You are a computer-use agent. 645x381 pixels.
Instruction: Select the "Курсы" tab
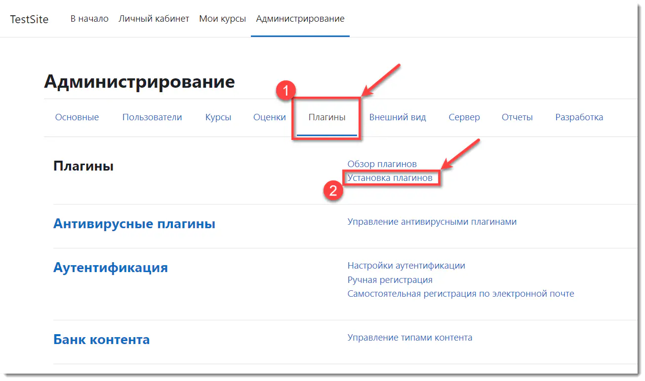218,117
